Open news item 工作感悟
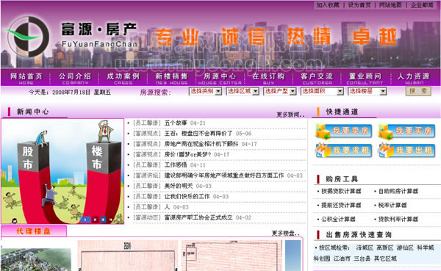The image size is (441, 271). coord(176,165)
